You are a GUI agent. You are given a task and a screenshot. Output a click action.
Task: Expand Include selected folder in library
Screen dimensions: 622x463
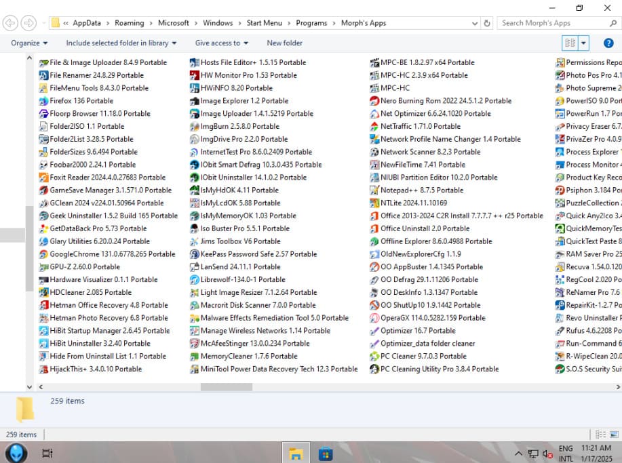click(x=121, y=43)
